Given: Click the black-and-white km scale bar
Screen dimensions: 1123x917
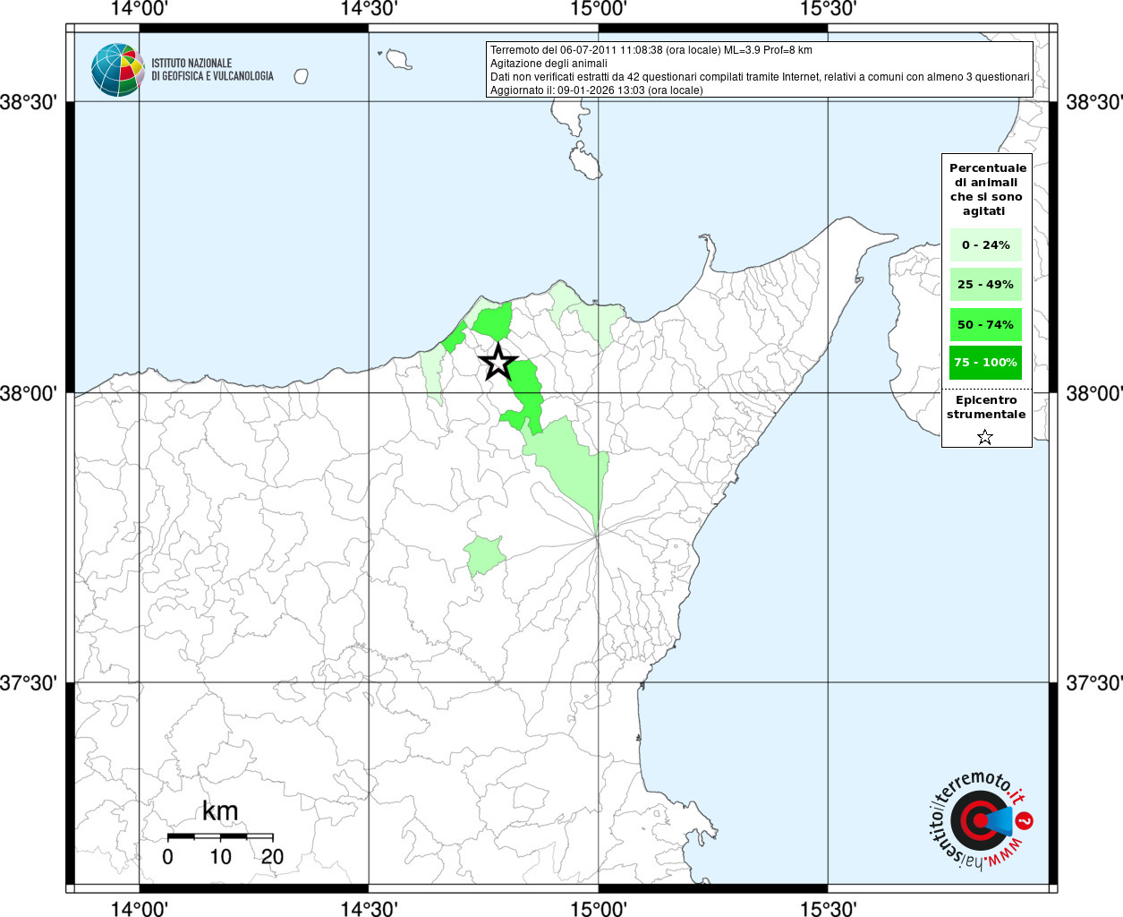Looking at the screenshot, I should pyautogui.click(x=220, y=836).
